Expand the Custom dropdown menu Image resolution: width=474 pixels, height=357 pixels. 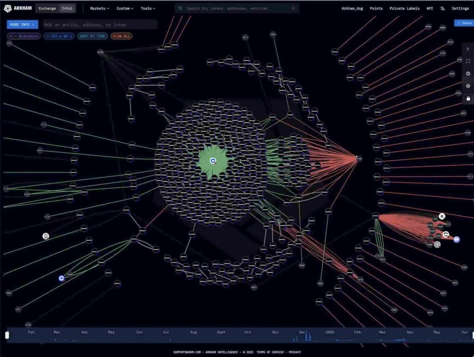tap(125, 8)
